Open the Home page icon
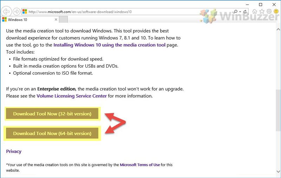This screenshot has width=281, height=178. 254,12
